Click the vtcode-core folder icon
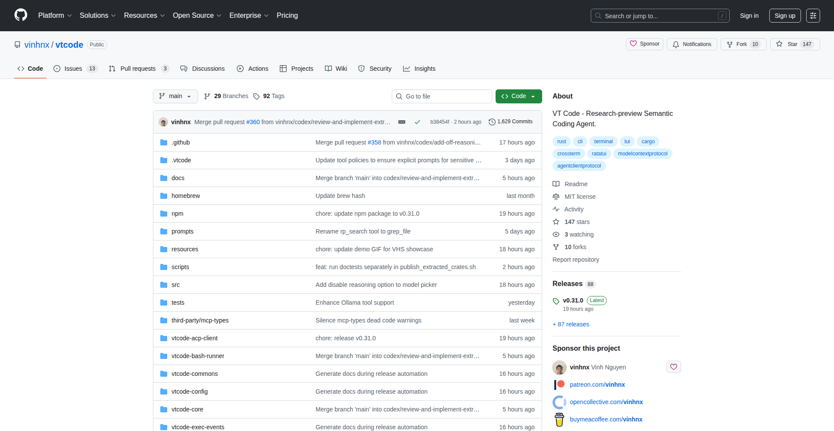834x431 pixels. click(x=164, y=409)
